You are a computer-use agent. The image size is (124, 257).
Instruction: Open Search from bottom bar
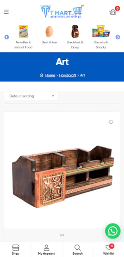(77, 250)
